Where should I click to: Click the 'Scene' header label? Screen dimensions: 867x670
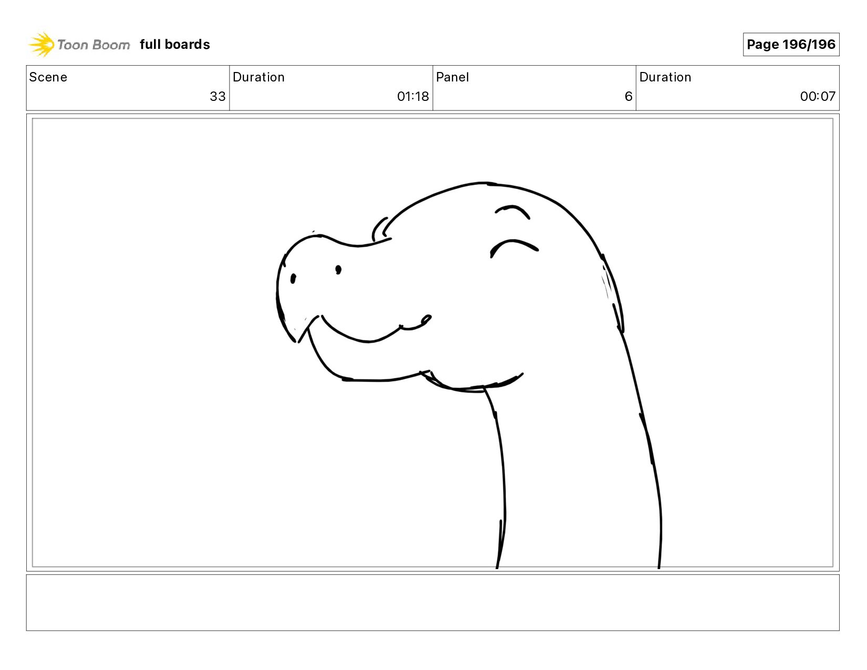point(48,77)
